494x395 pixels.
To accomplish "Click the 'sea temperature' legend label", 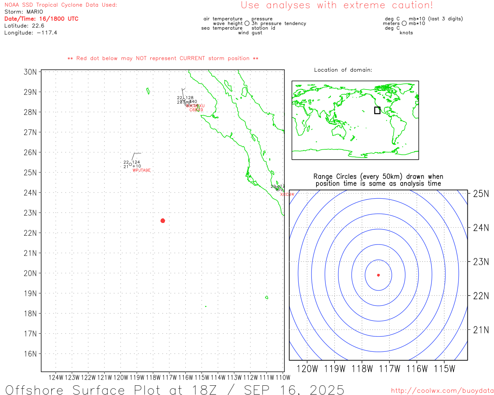I will (222, 28).
